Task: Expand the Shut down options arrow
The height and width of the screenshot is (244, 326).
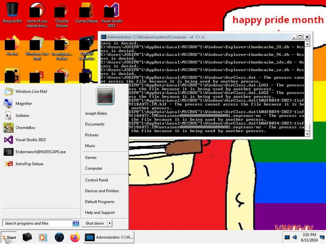Action: click(110, 223)
